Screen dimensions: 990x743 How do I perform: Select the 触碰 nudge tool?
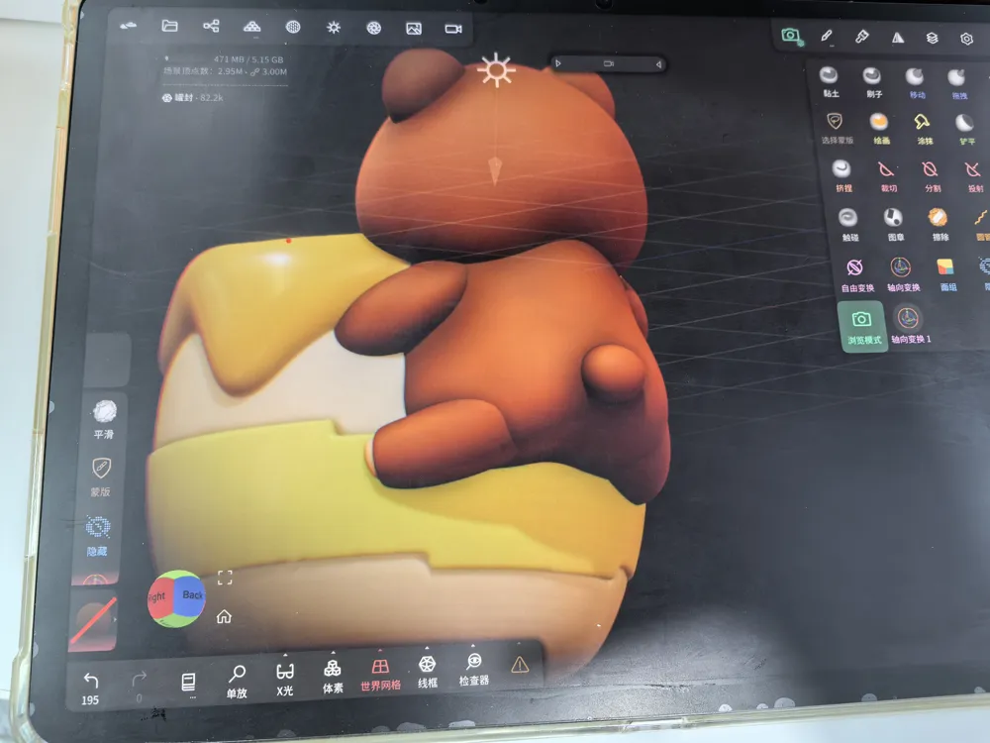(848, 225)
